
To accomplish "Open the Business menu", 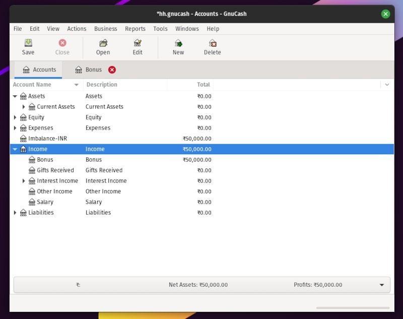I will [x=105, y=29].
